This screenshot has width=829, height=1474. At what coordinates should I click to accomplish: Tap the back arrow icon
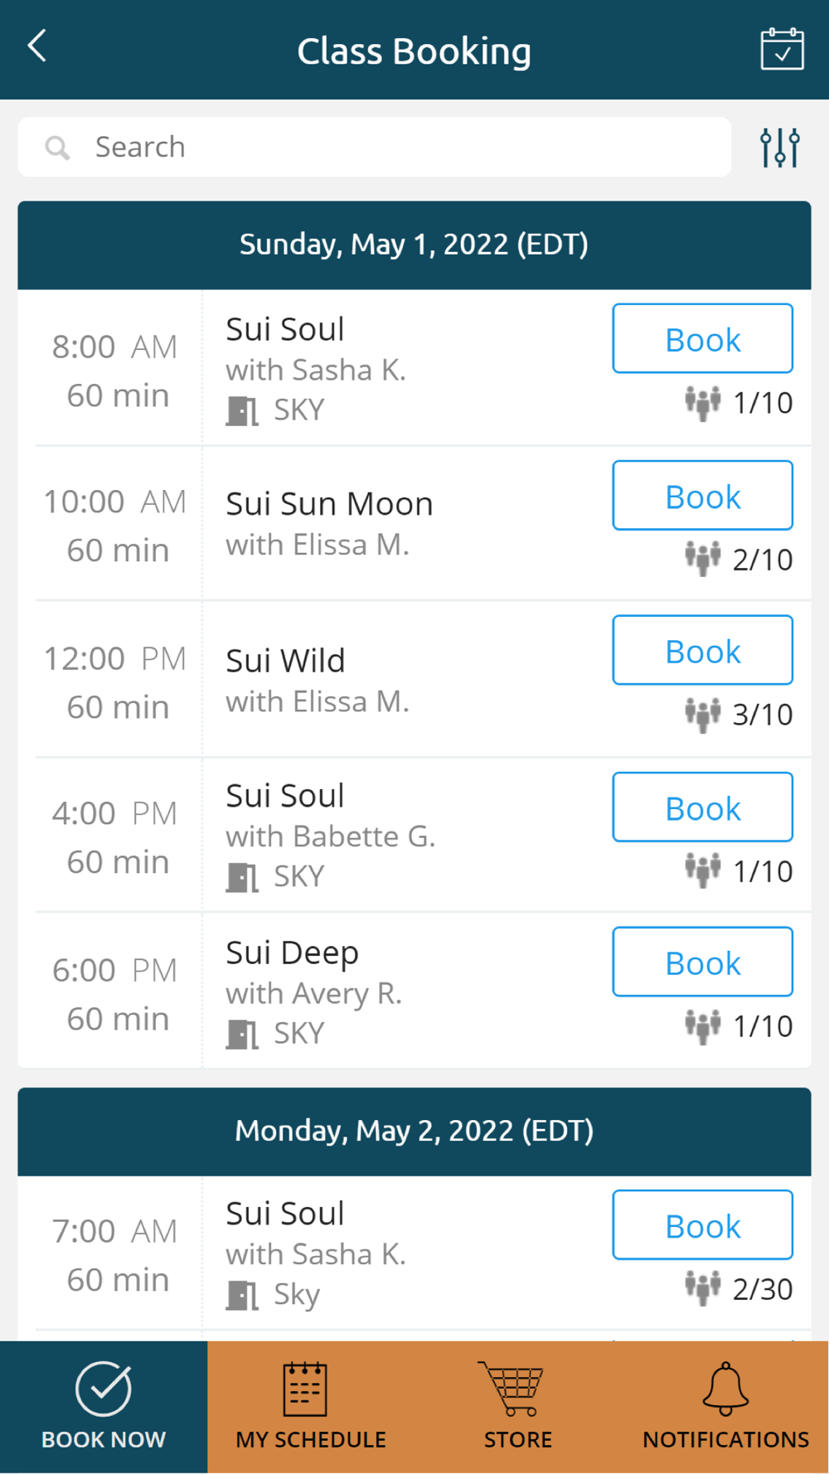point(37,46)
